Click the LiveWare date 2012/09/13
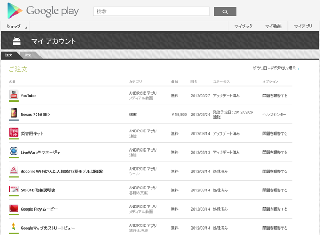The height and width of the screenshot is (235, 320). [200, 153]
